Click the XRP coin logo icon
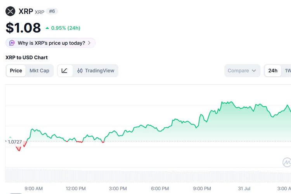The width and height of the screenshot is (291, 194). coord(10,11)
